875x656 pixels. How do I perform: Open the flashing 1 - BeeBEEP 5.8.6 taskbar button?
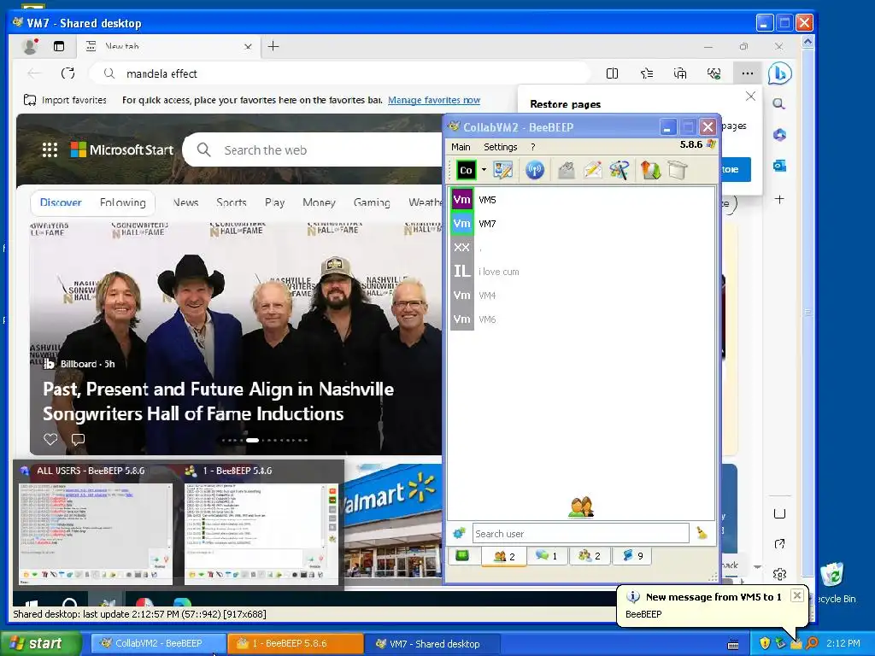point(295,643)
